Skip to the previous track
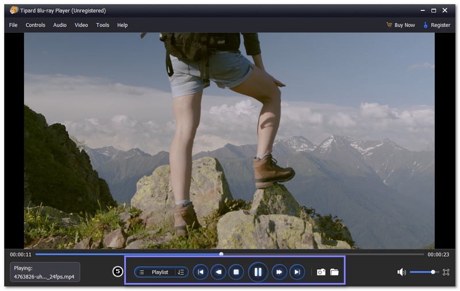 coord(201,272)
